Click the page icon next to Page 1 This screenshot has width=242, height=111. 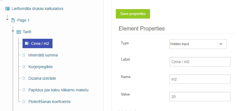(x=13, y=20)
